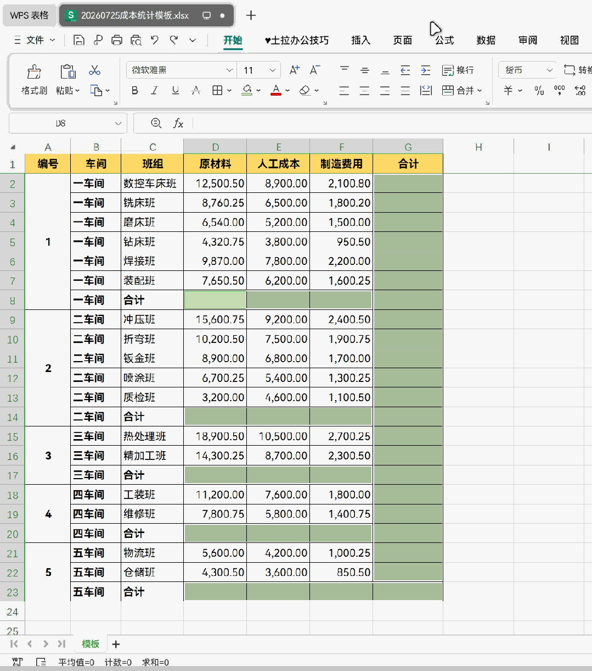
Task: Open a new document tab with plus
Action: pos(251,15)
